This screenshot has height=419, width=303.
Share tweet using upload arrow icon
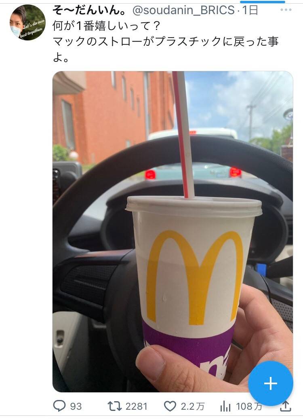tap(285, 406)
